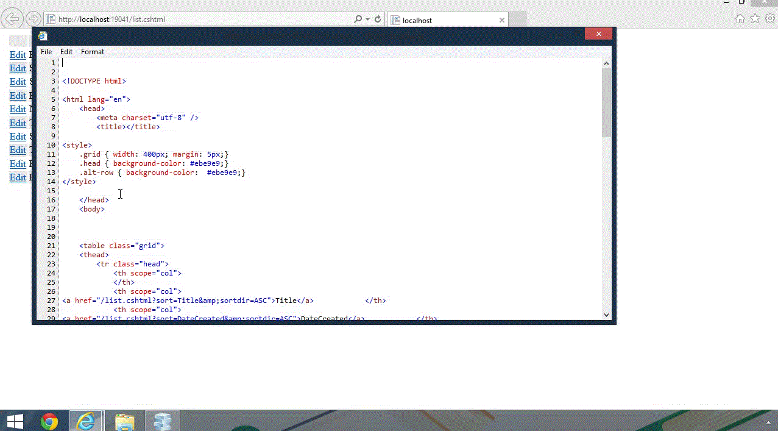Open browser Tools gear icon
Viewport: 778px width, 431px height.
(770, 19)
